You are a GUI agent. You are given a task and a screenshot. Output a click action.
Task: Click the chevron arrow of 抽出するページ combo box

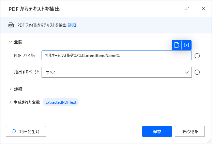tap(186, 72)
